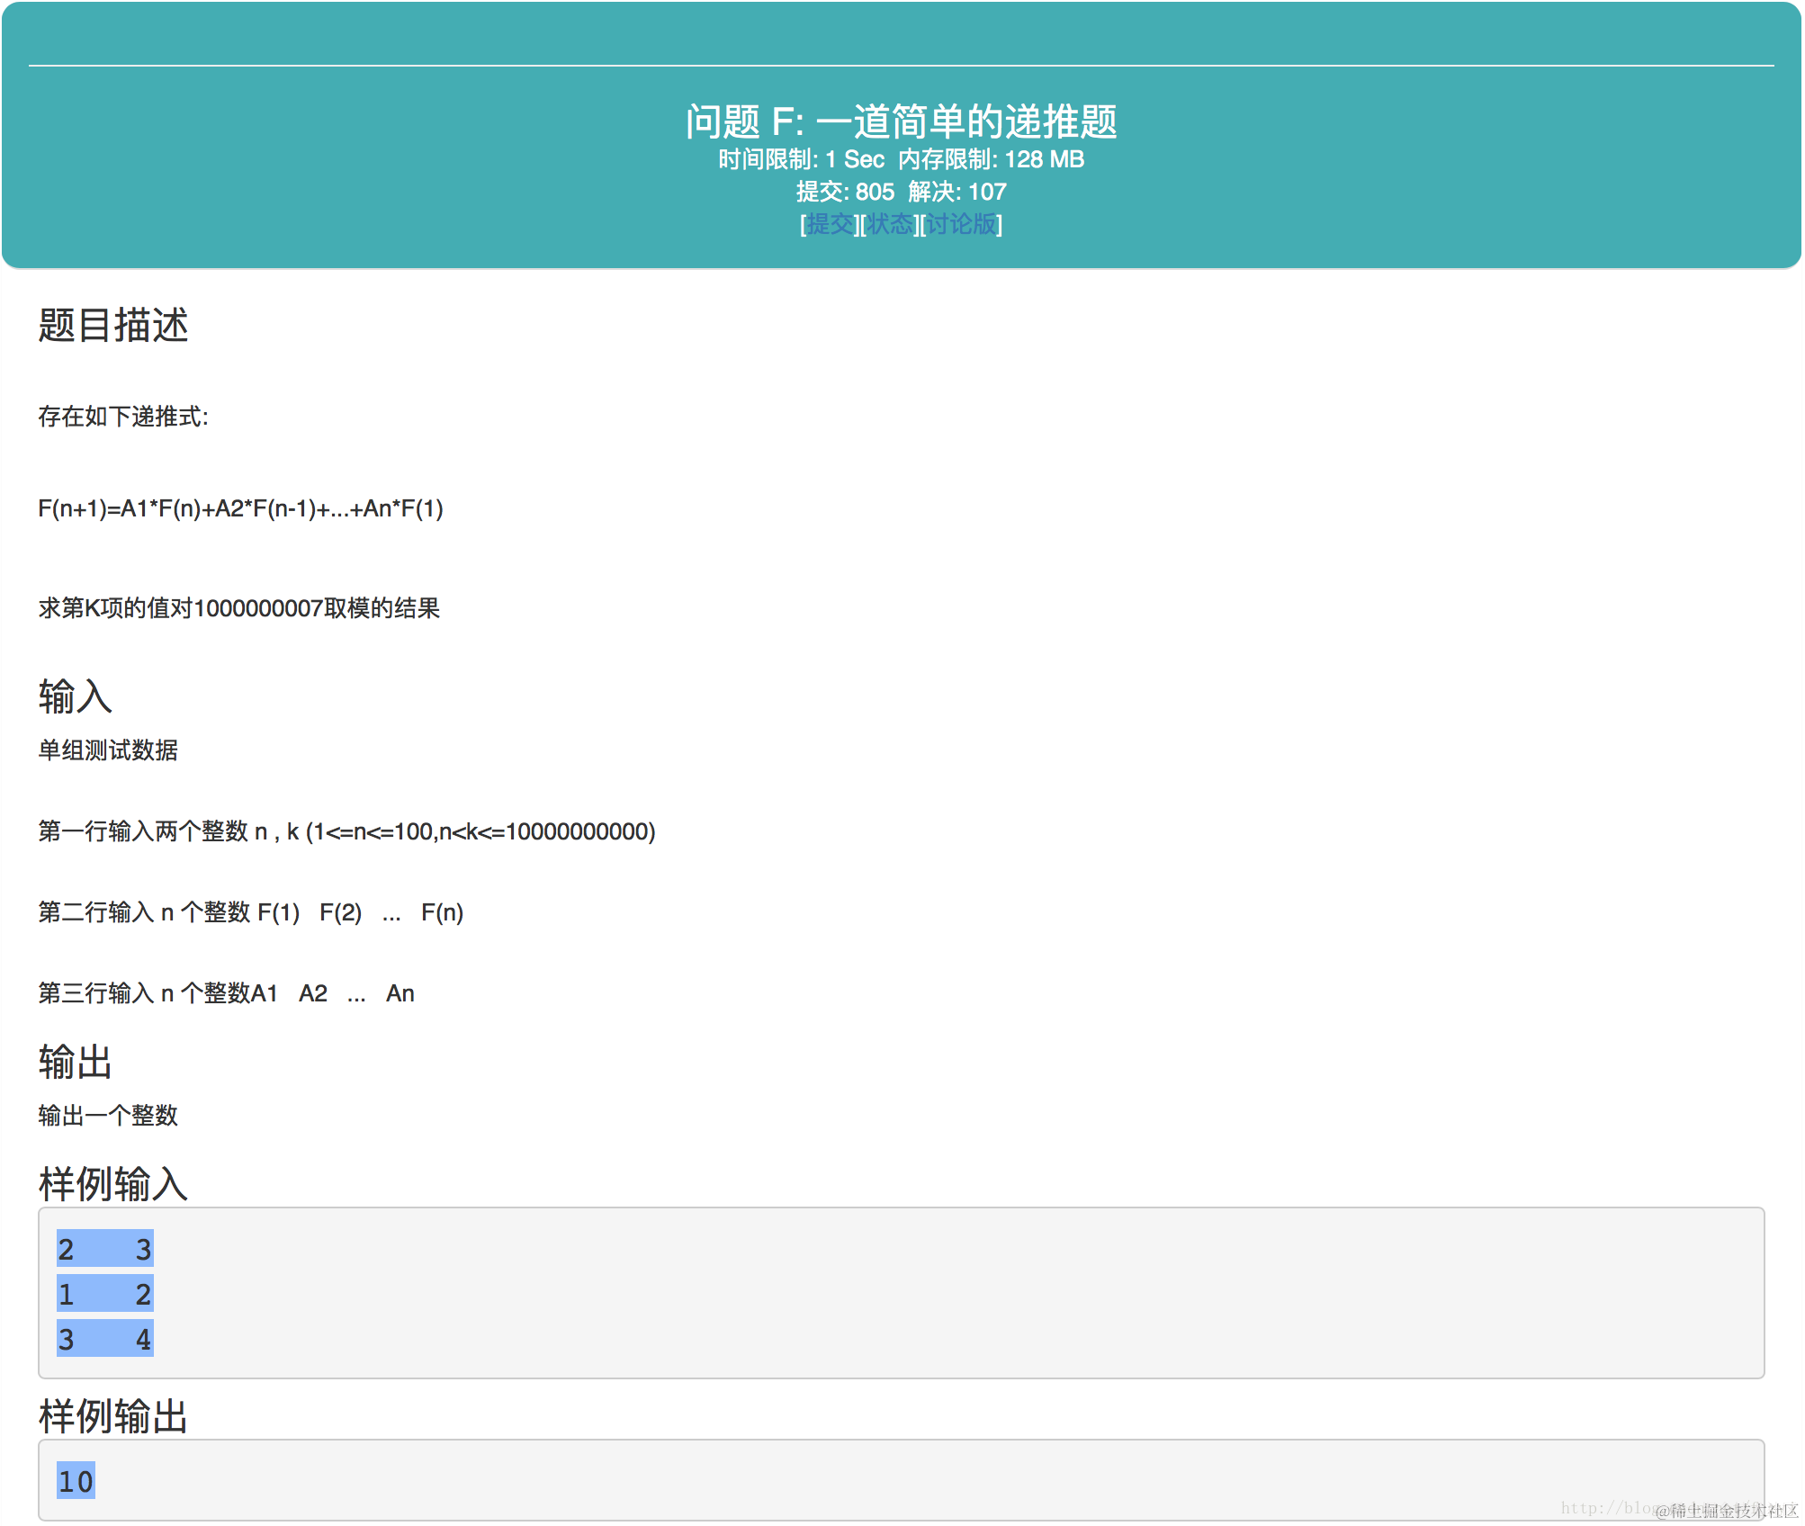Click third sample input row "3 4"
This screenshot has width=1805, height=1526.
point(104,1340)
